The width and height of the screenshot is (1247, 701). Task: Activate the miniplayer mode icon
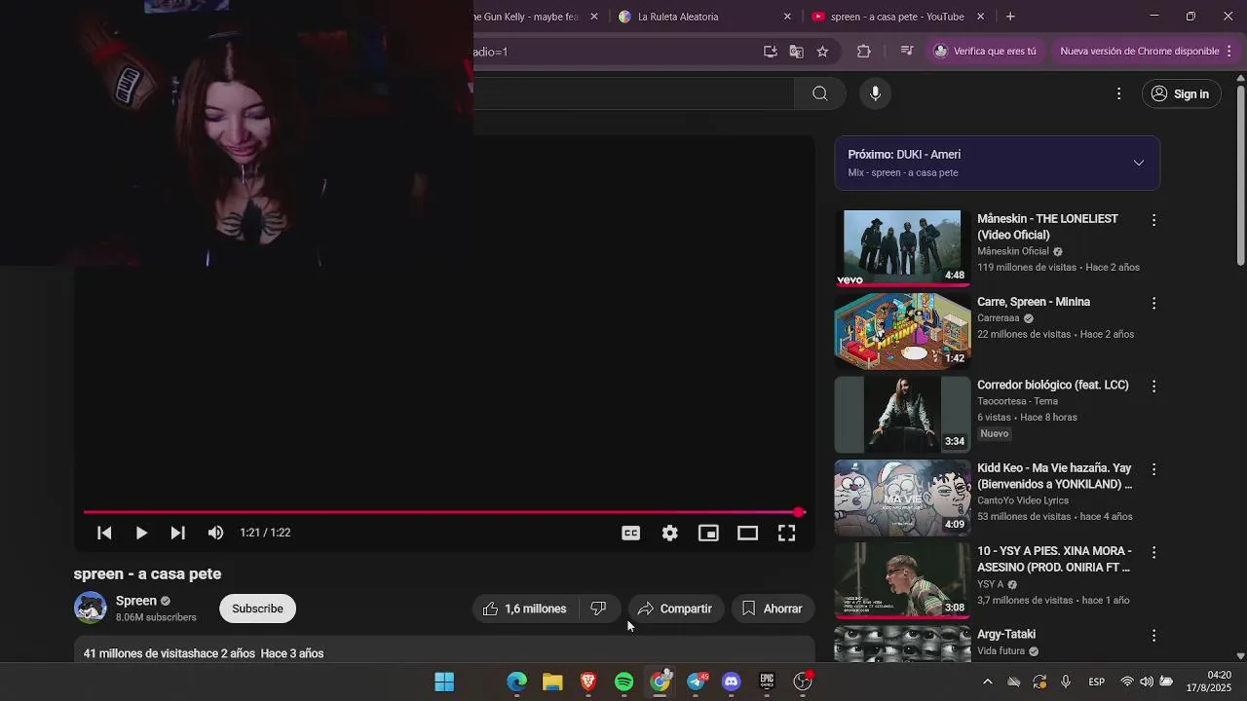click(x=708, y=533)
